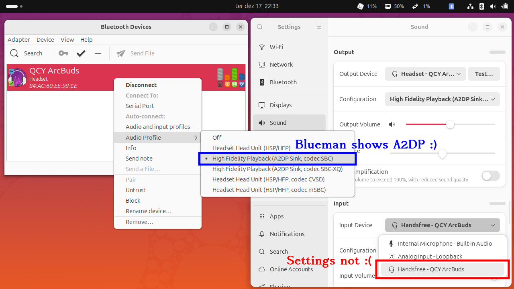The width and height of the screenshot is (514, 289).
Task: Click the volume speaker icon in top bar
Action: 493,6
